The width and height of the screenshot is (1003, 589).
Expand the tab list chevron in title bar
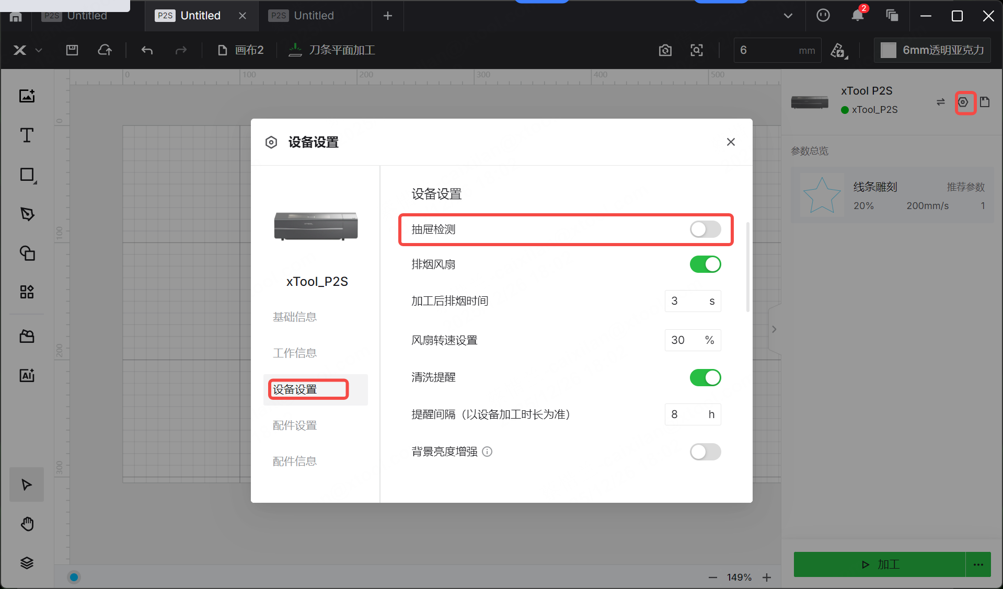click(788, 16)
